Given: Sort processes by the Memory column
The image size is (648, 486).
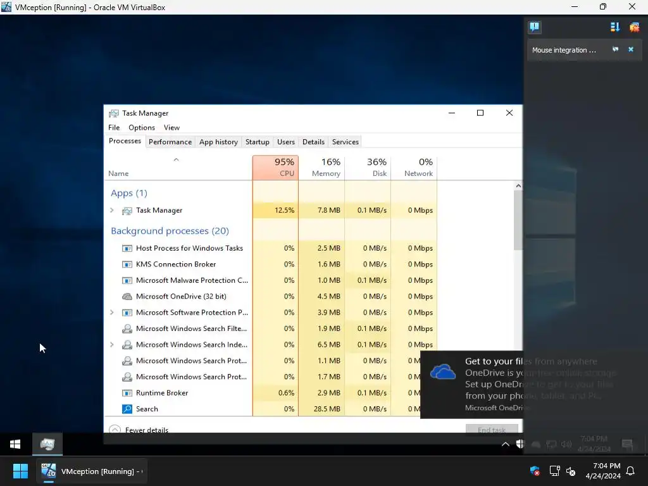Looking at the screenshot, I should tap(322, 167).
